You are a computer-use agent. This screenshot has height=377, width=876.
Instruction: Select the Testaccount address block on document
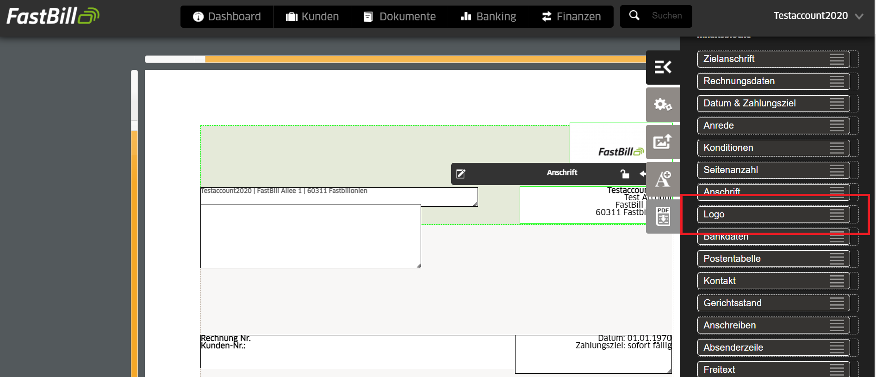(583, 205)
